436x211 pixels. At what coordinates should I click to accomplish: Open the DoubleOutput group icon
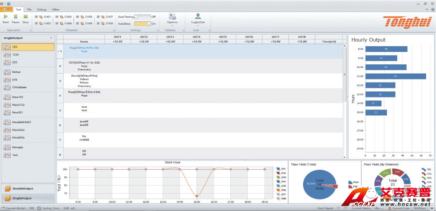(8, 188)
